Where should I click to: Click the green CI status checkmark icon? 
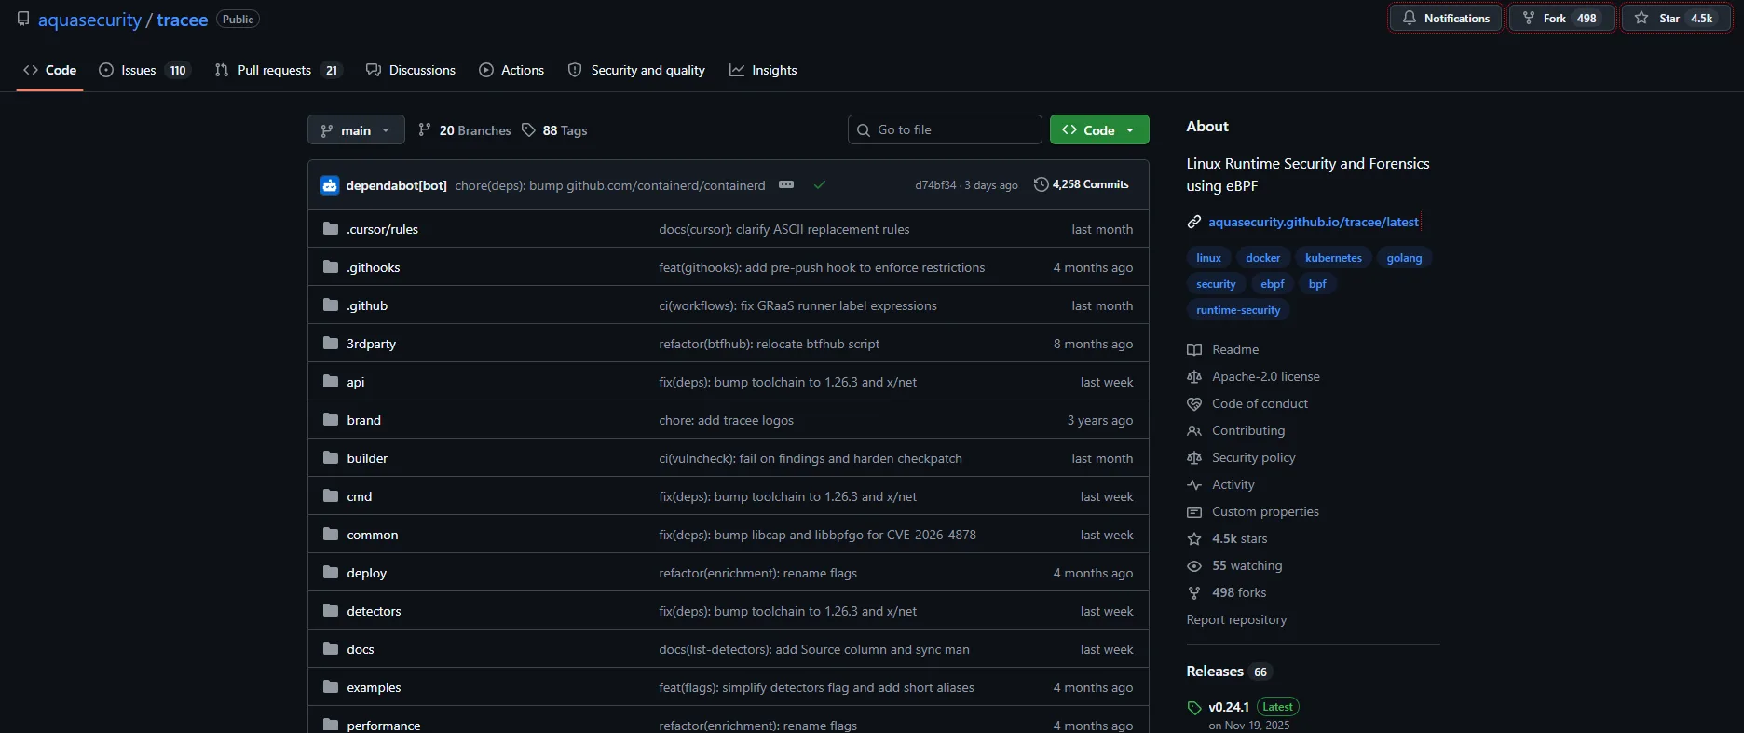point(820,184)
